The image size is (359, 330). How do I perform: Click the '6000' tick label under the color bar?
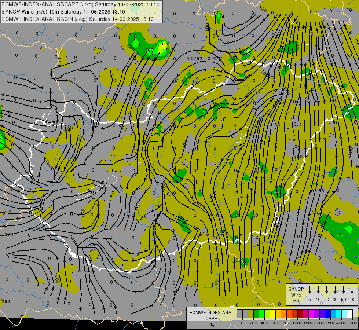352,323
